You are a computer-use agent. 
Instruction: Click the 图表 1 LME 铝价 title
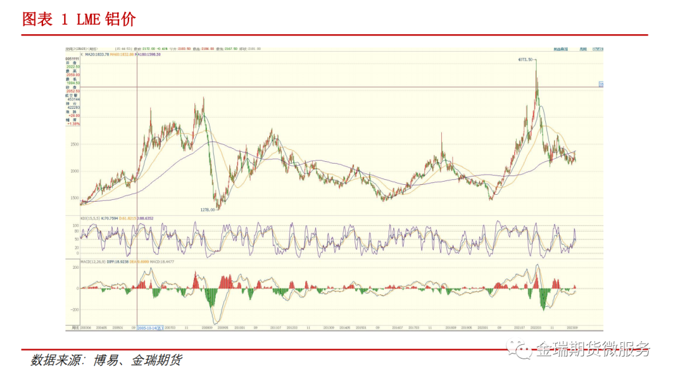(x=79, y=19)
